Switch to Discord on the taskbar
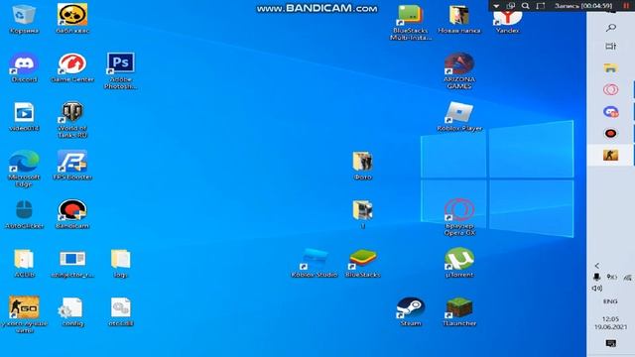 (611, 112)
